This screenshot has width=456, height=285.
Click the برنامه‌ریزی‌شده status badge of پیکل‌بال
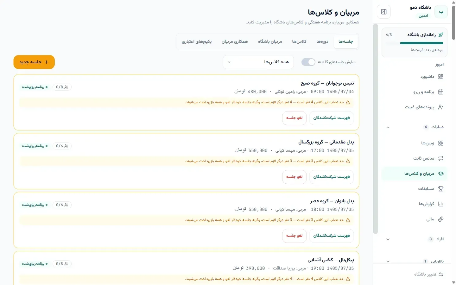click(x=35, y=264)
